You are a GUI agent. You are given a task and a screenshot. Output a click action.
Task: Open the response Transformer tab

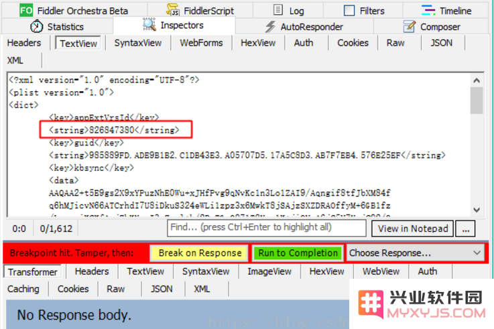[x=33, y=271]
